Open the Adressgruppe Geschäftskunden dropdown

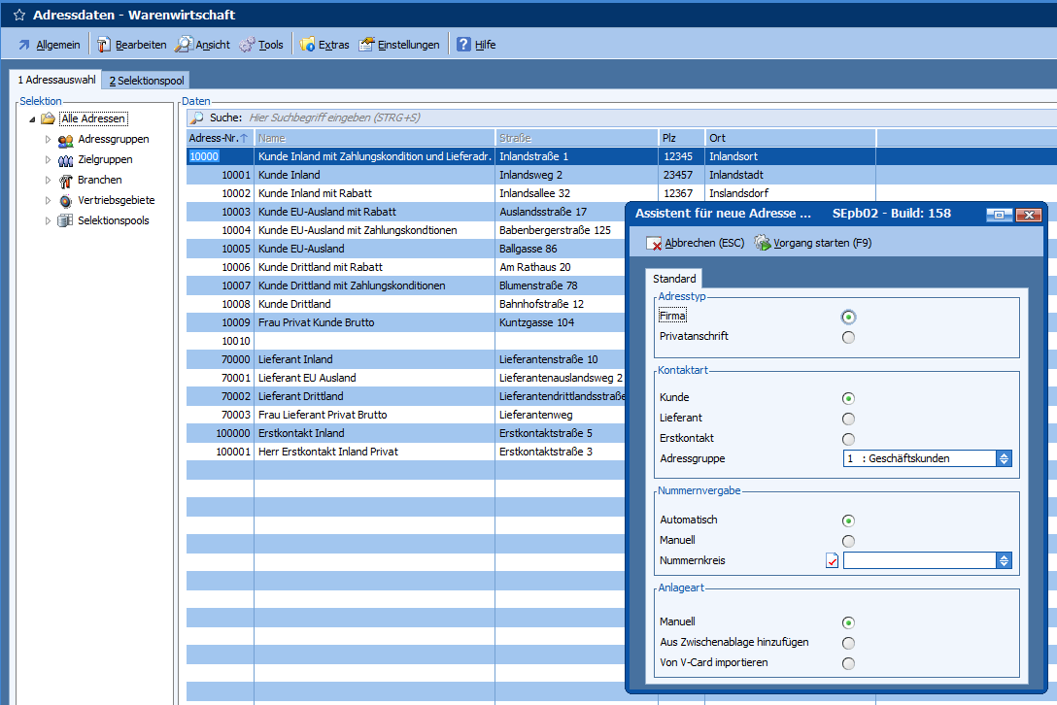pos(1005,458)
